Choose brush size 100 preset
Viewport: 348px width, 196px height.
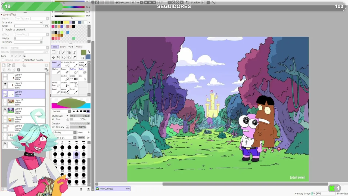coord(76,155)
